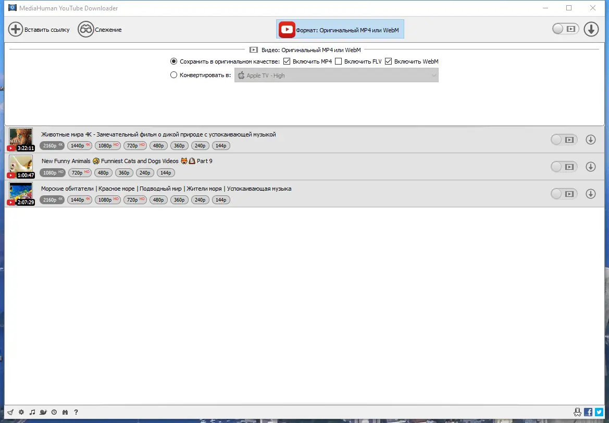The height and width of the screenshot is (423, 609).
Task: Toggle switch on New Funny Animals row
Action: click(x=564, y=167)
